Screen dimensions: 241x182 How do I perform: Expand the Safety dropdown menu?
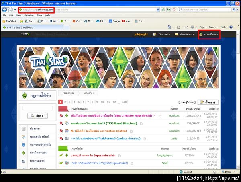coord(213,27)
